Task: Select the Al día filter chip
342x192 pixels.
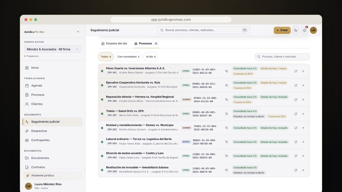Action: coord(151,57)
